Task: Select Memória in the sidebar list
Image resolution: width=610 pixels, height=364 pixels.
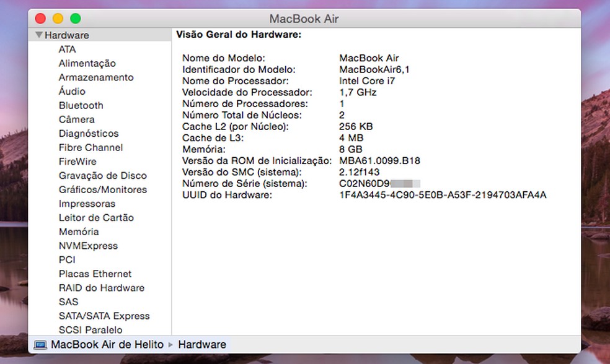Action: 79,232
